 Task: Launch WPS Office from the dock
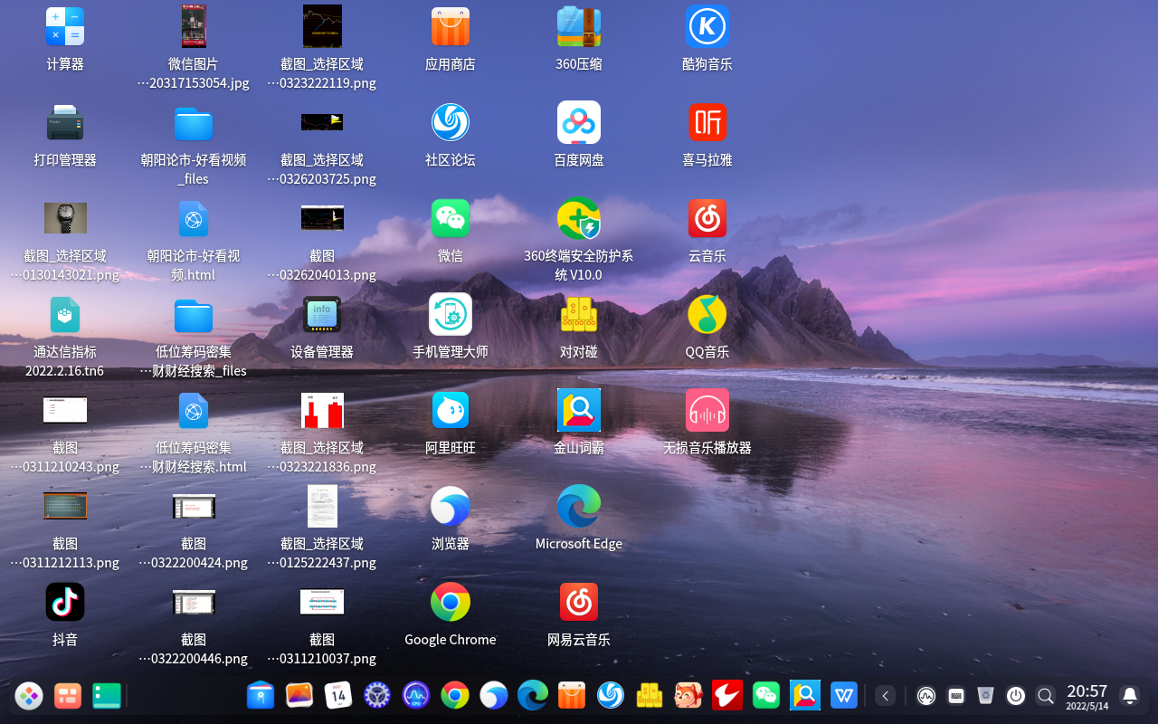[x=844, y=695]
